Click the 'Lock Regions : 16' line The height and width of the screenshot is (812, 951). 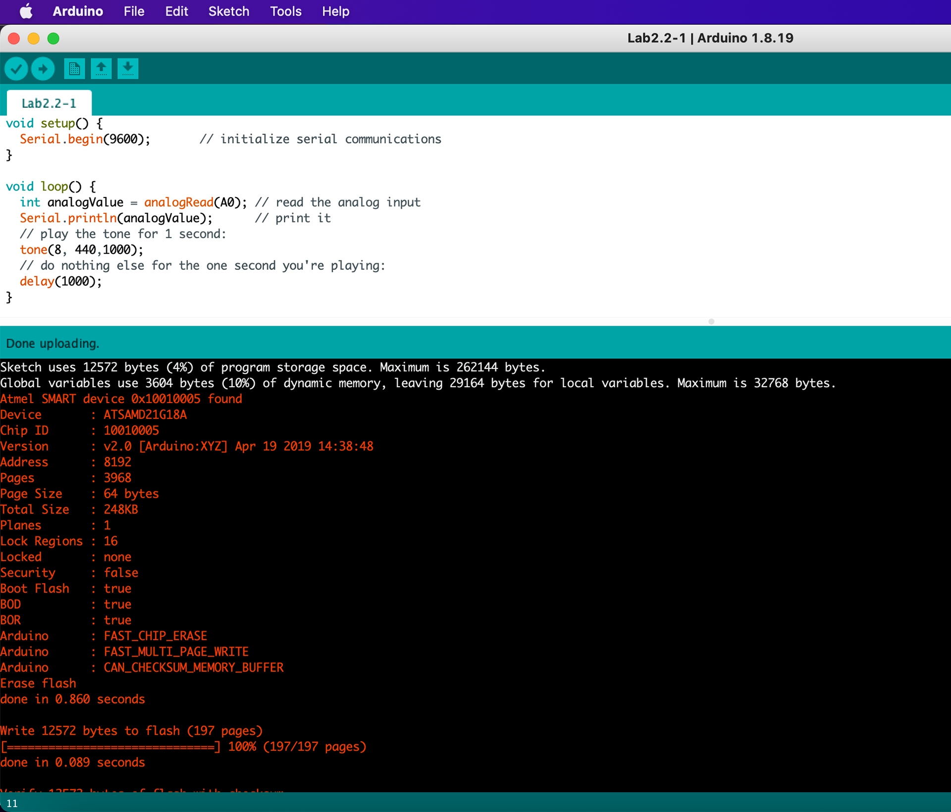(x=59, y=542)
